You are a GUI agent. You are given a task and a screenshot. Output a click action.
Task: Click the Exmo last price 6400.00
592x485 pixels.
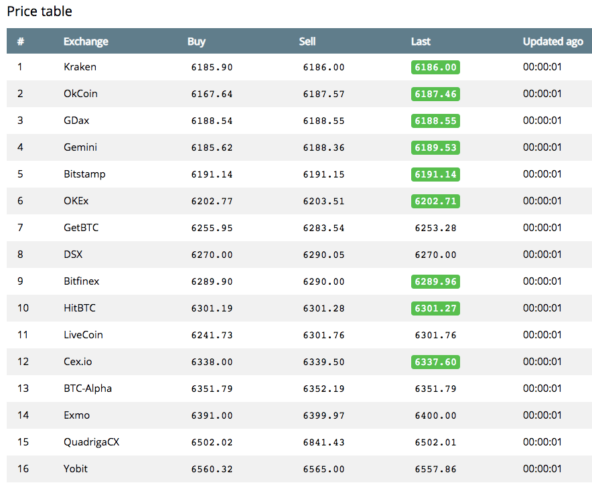tap(435, 416)
